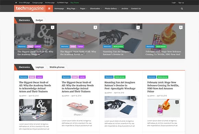Click comment bubble on headphones slider card
Image resolution: width=199 pixels, height=134 pixels.
pos(138,27)
